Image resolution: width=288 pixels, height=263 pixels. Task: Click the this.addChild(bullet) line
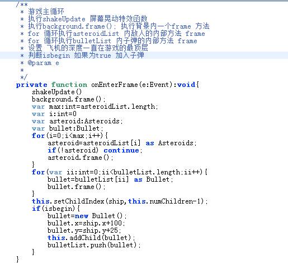pyautogui.click(x=91, y=238)
